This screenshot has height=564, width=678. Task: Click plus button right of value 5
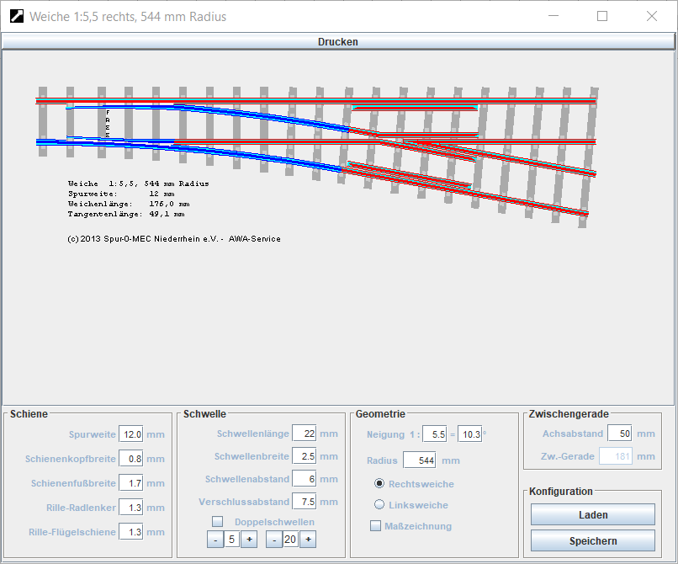249,540
